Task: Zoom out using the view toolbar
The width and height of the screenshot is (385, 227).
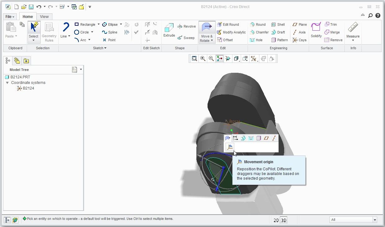Action: (211, 59)
